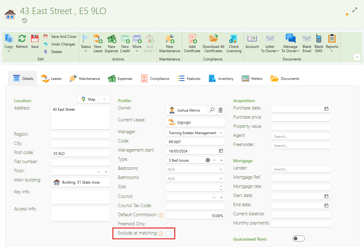Tick the Exclude at matching checkbox

click(169, 234)
